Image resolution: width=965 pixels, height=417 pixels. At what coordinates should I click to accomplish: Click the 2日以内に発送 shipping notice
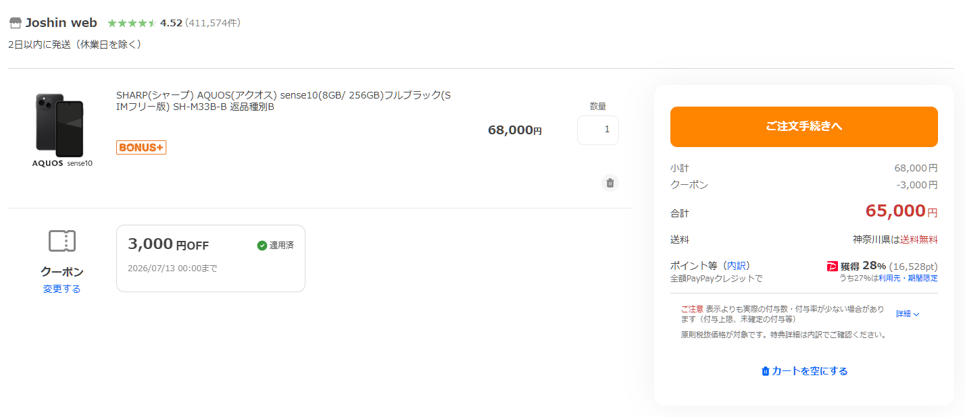pos(74,45)
